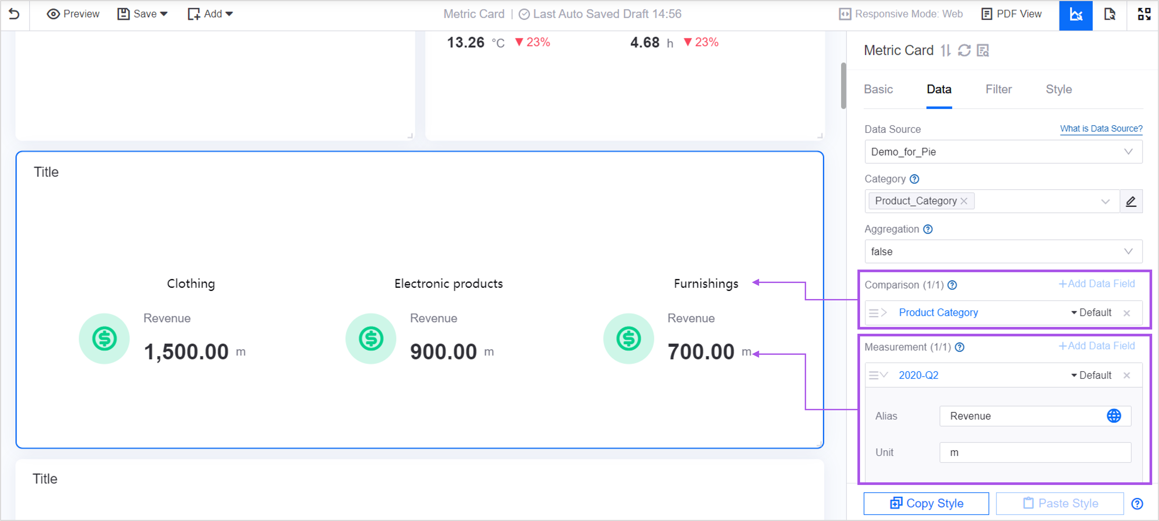This screenshot has height=521, width=1159.
Task: Click help icon next to Aggregation
Action: 928,229
